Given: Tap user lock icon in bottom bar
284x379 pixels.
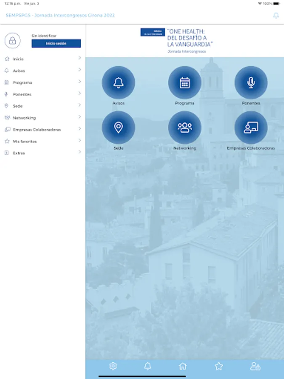Looking at the screenshot, I should 255,366.
